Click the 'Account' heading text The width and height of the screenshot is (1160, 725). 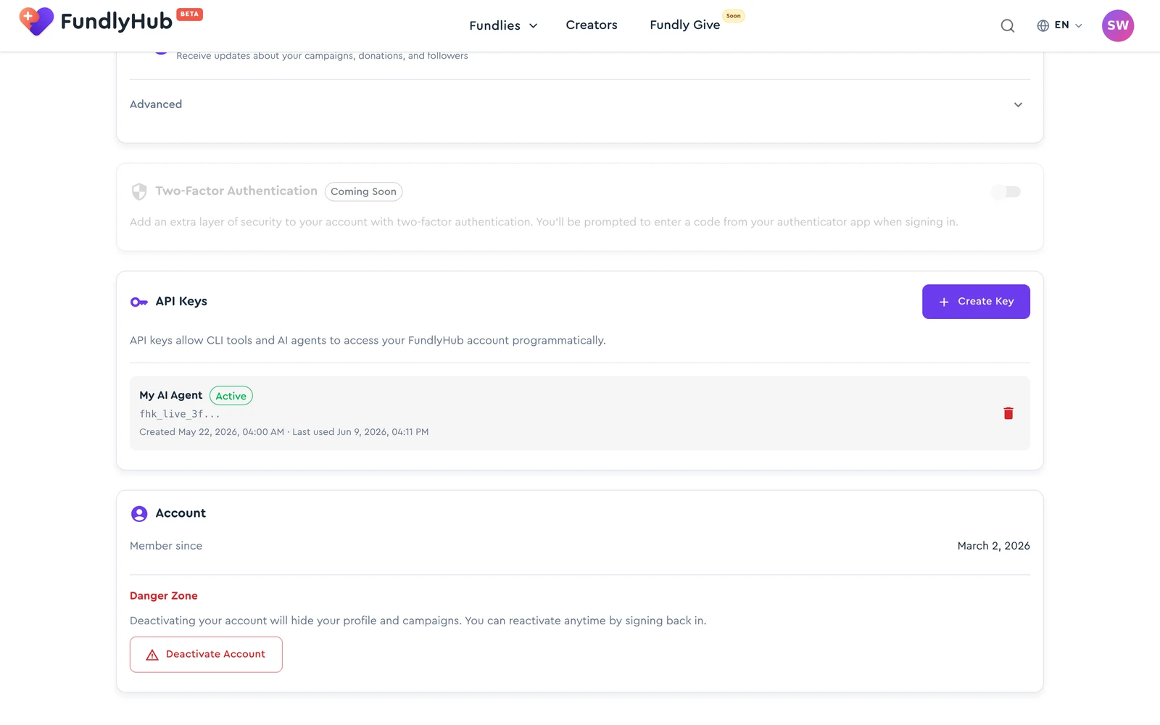(x=181, y=513)
